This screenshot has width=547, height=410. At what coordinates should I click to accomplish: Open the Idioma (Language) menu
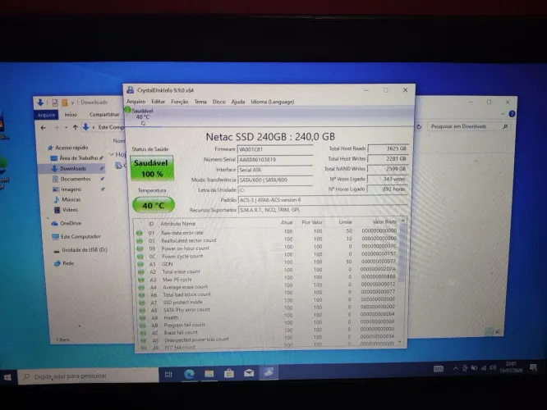coord(273,102)
